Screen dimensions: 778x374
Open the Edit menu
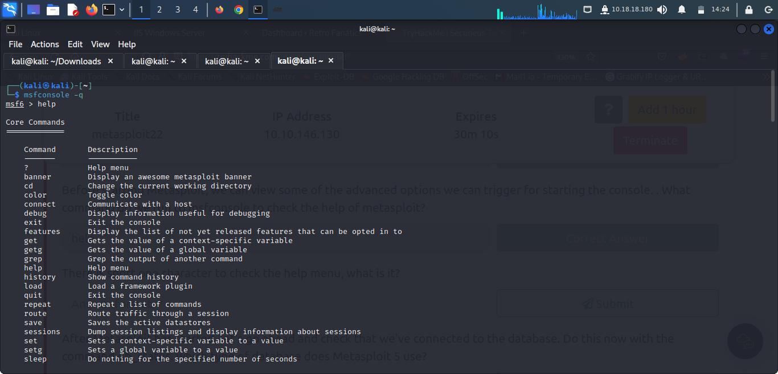point(75,44)
